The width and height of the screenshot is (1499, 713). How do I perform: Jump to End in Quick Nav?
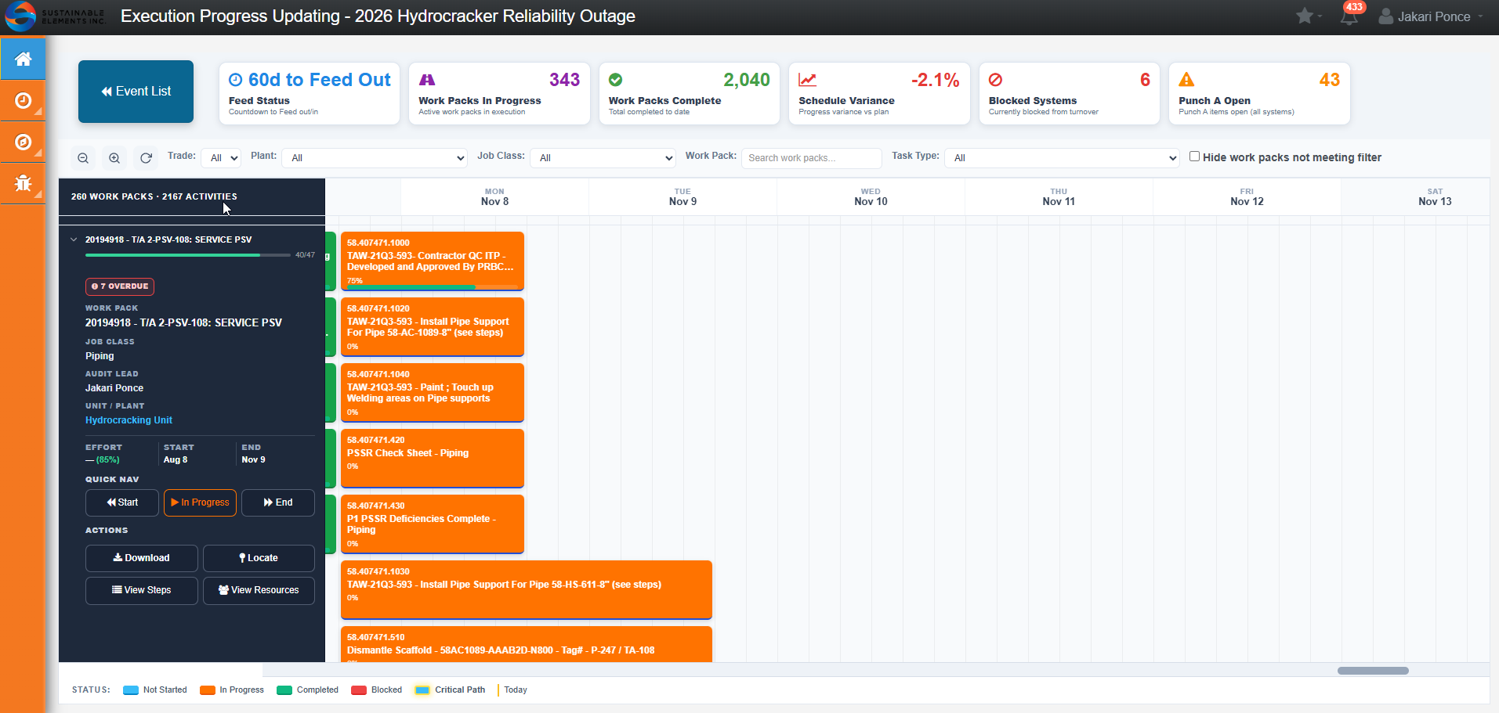point(278,502)
